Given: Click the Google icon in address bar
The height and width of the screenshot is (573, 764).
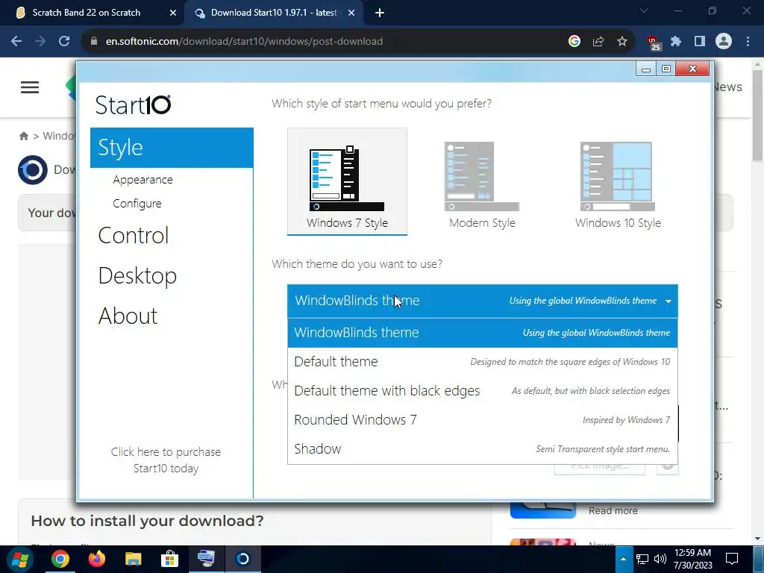Looking at the screenshot, I should click(574, 42).
